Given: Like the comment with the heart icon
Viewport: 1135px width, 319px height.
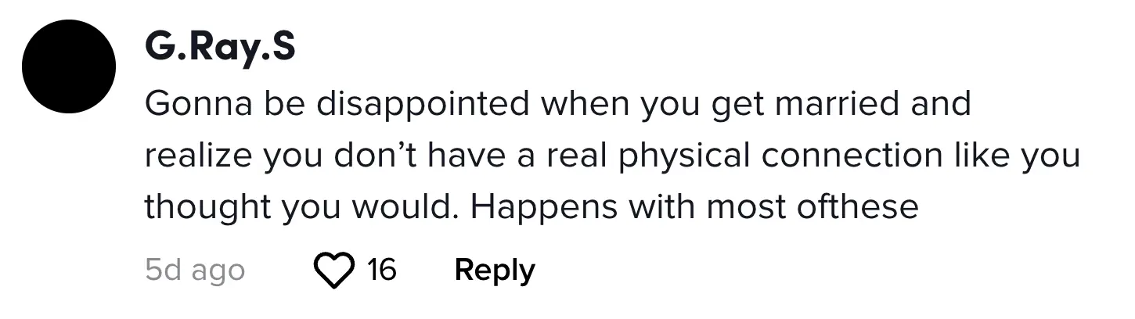Looking at the screenshot, I should (334, 271).
